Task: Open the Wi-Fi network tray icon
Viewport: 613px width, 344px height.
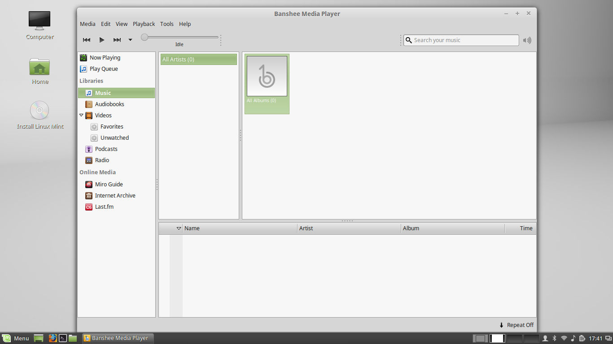Action: [x=564, y=338]
